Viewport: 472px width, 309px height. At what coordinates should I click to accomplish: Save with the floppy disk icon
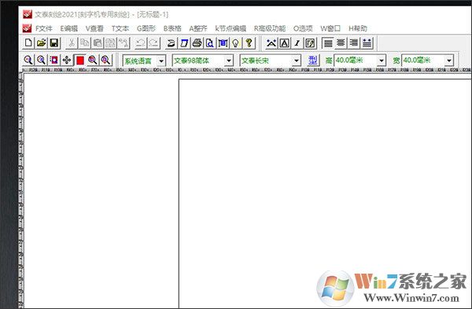(54, 42)
